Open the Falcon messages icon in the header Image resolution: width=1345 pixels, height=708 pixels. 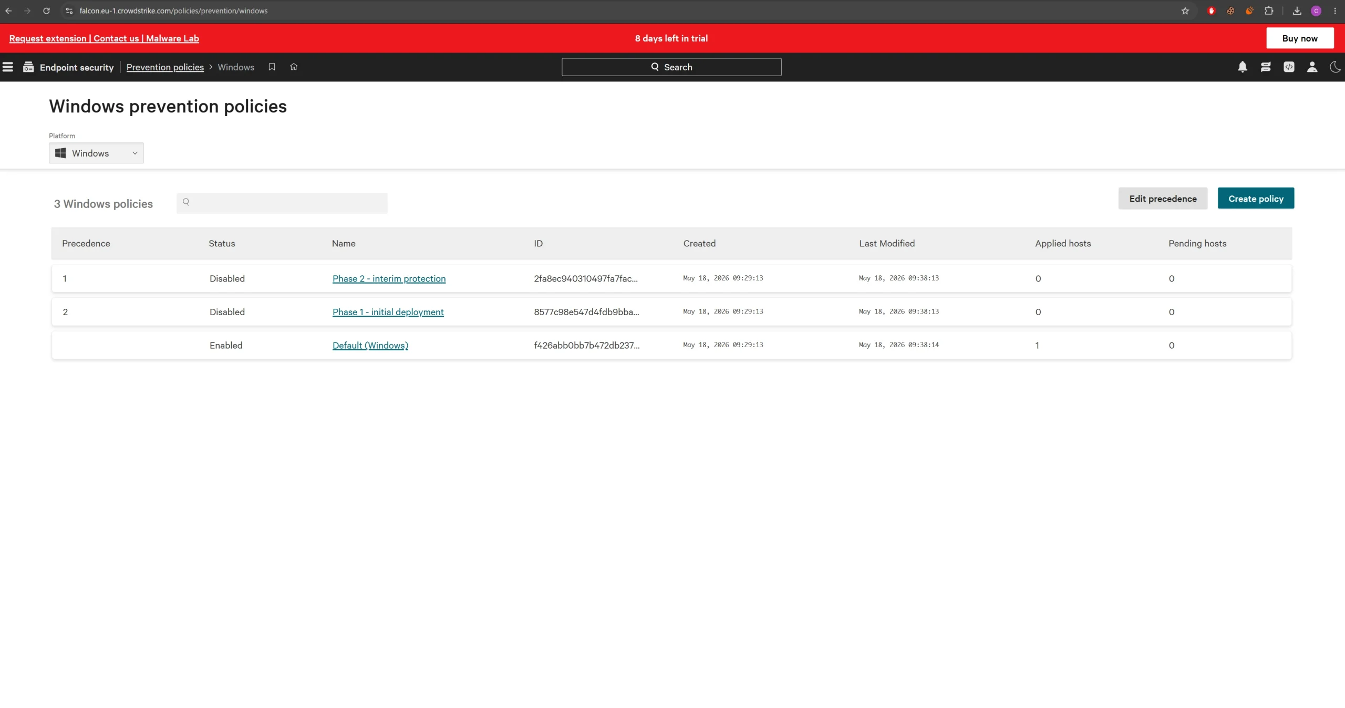point(1266,67)
